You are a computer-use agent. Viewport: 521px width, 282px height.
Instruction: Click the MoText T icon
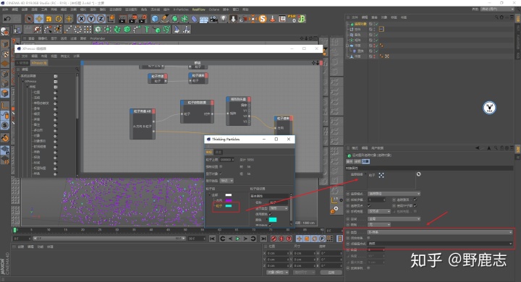146,30
